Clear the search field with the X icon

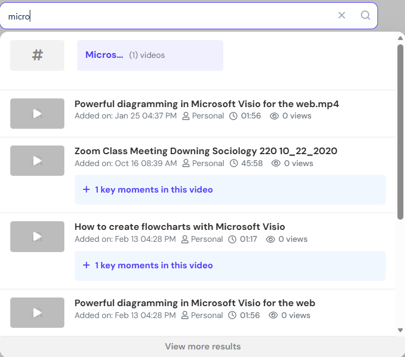pos(341,15)
